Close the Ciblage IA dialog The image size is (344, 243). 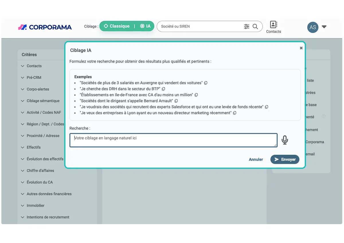tap(301, 48)
